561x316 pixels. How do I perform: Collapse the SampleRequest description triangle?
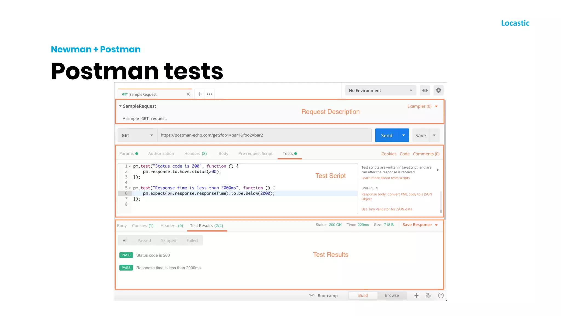(120, 106)
